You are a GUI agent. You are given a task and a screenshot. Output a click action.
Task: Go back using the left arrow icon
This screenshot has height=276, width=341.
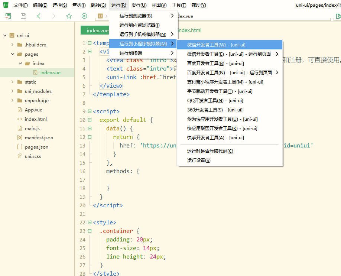tap(39, 16)
